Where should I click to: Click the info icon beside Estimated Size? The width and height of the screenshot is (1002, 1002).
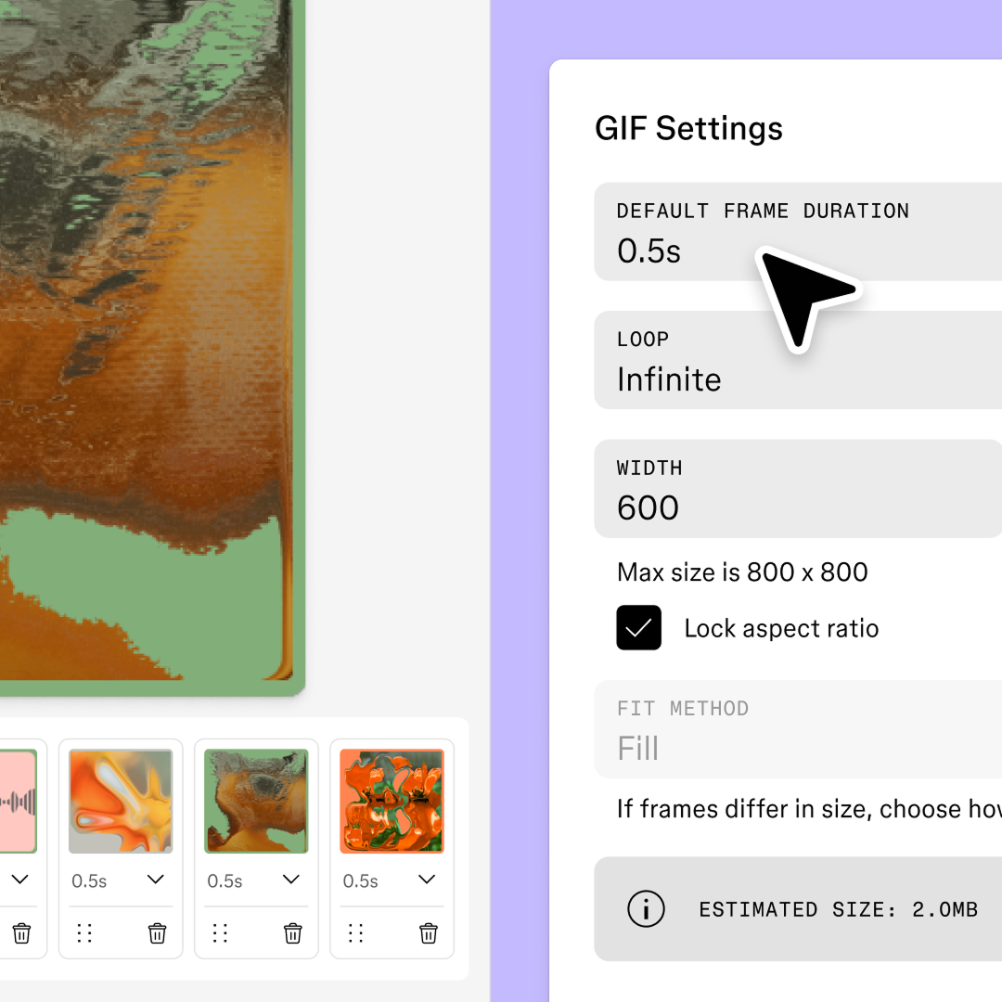[647, 909]
